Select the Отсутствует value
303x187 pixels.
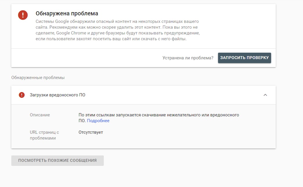pos(91,132)
